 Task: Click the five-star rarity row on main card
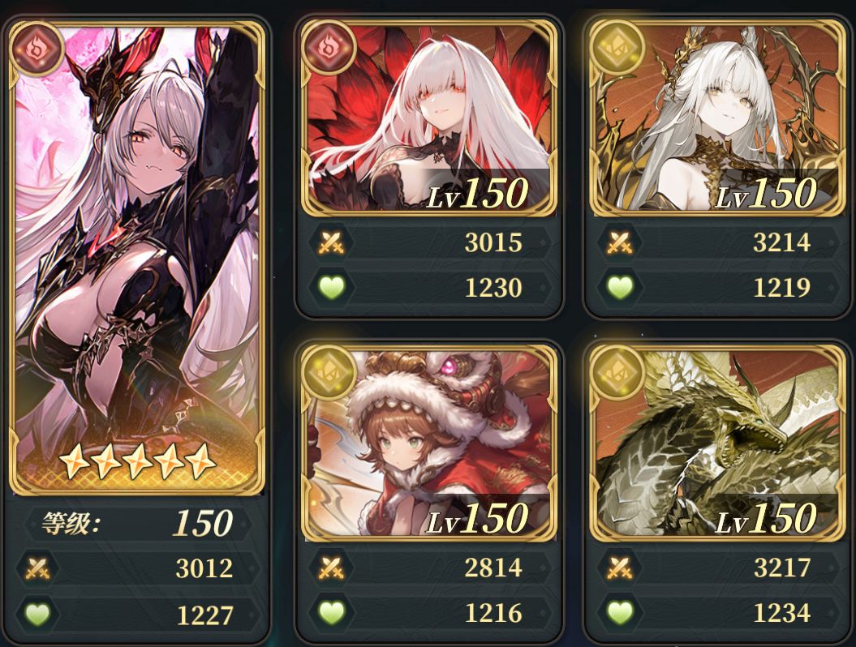click(x=136, y=461)
